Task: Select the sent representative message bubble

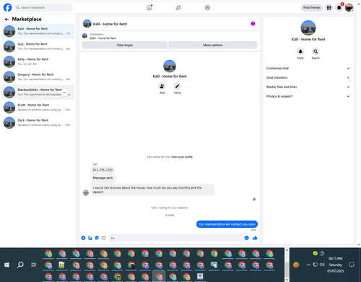Action: [227, 224]
